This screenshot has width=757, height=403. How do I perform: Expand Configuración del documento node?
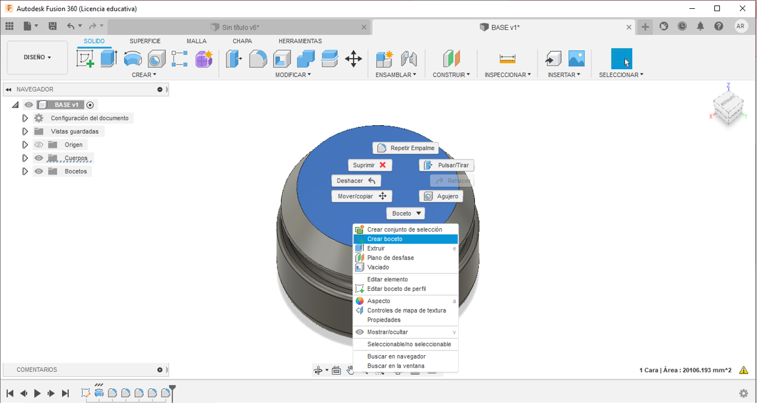click(x=25, y=118)
